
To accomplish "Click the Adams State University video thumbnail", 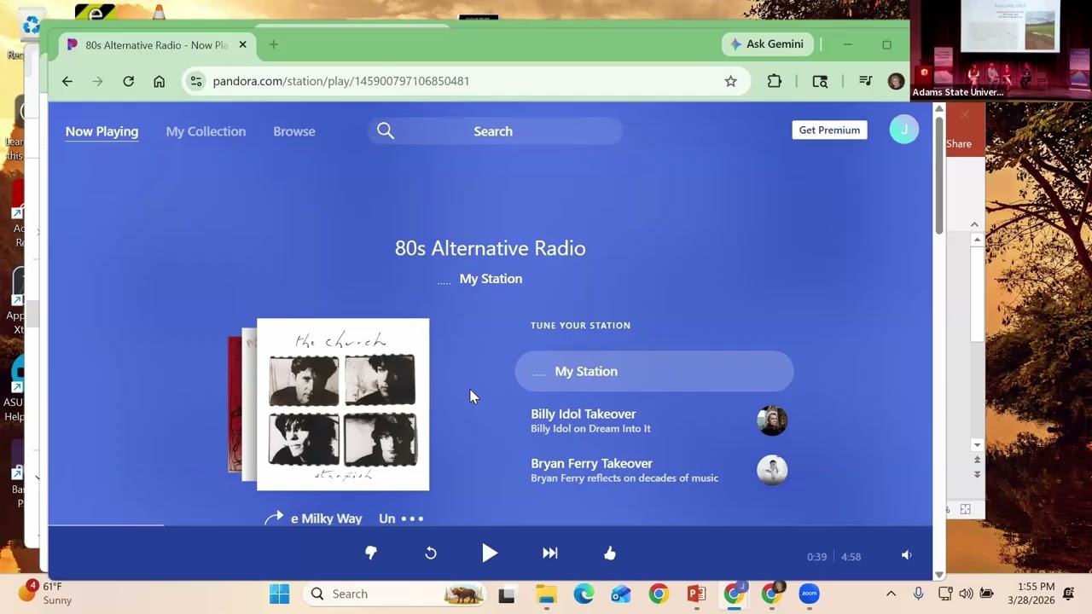I will [x=1001, y=49].
